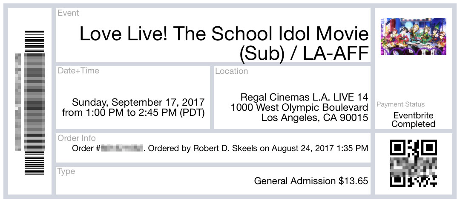Screen dimensions: 460x202
Task: Click the QR code on the ticket
Action: [413, 163]
